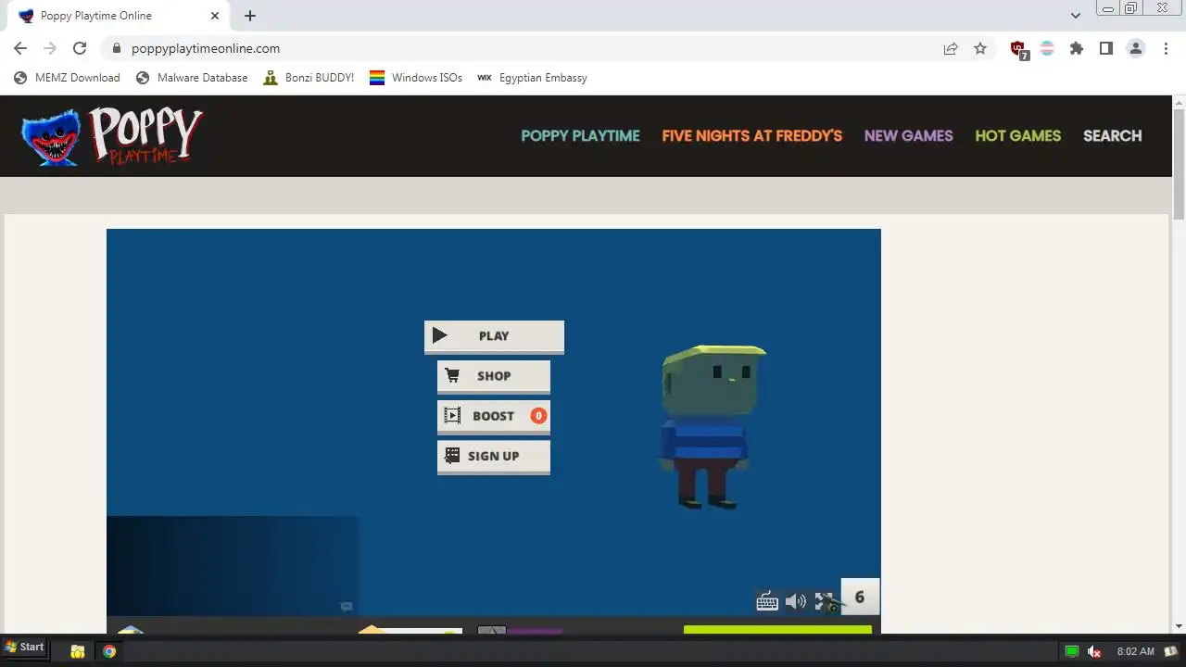Click the Chrome taskbar icon

109,651
